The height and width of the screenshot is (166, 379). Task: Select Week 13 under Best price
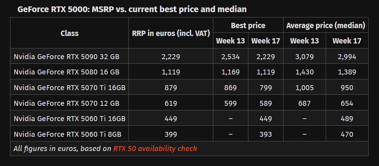tap(230, 41)
